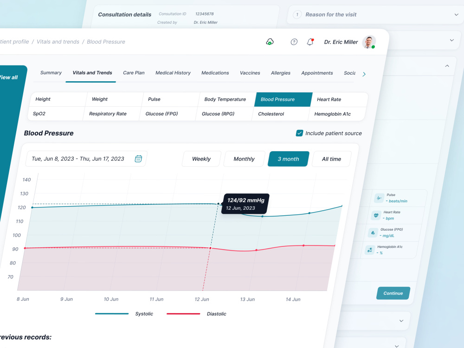Click the Blood Pressure breadcrumb
The height and width of the screenshot is (348, 464).
point(106,42)
